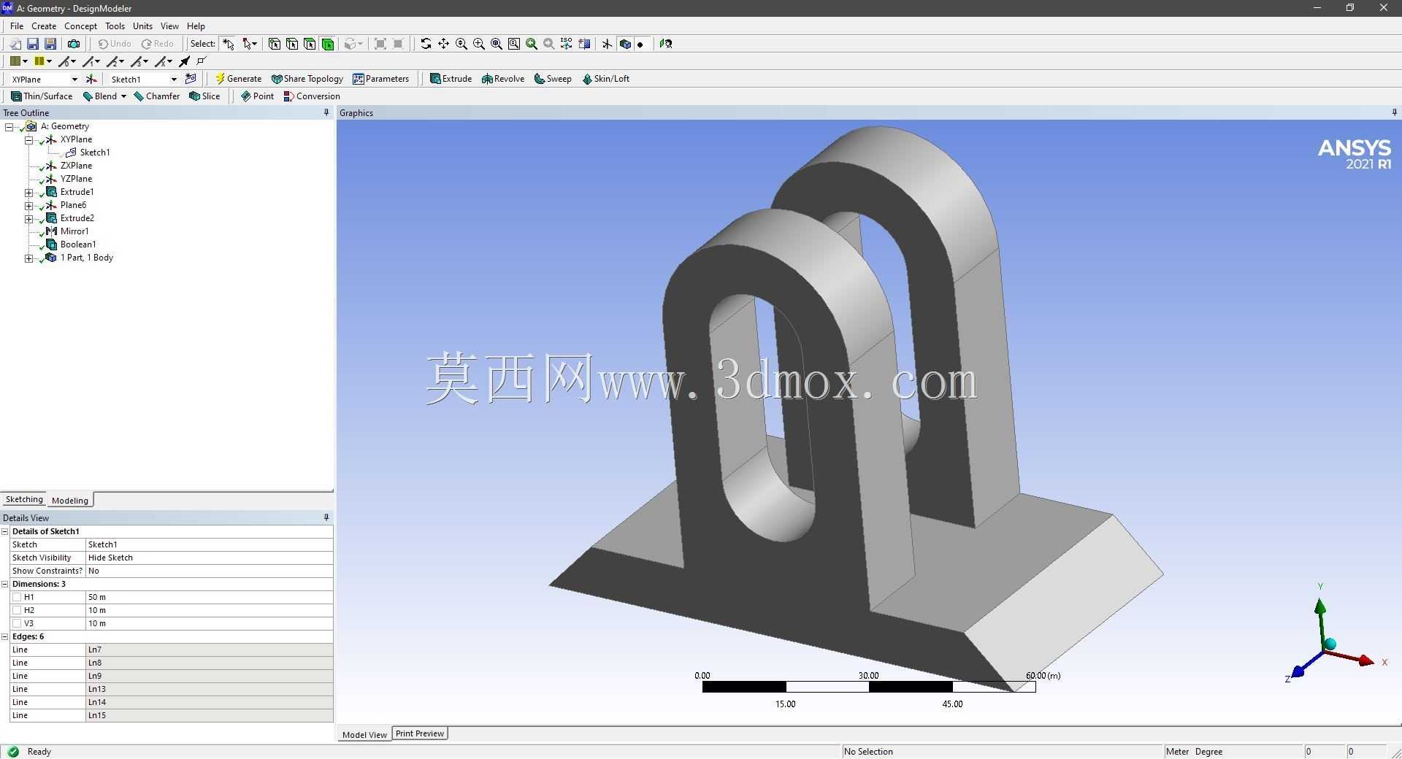
Task: Toggle the Display Model cube icon
Action: click(x=625, y=44)
